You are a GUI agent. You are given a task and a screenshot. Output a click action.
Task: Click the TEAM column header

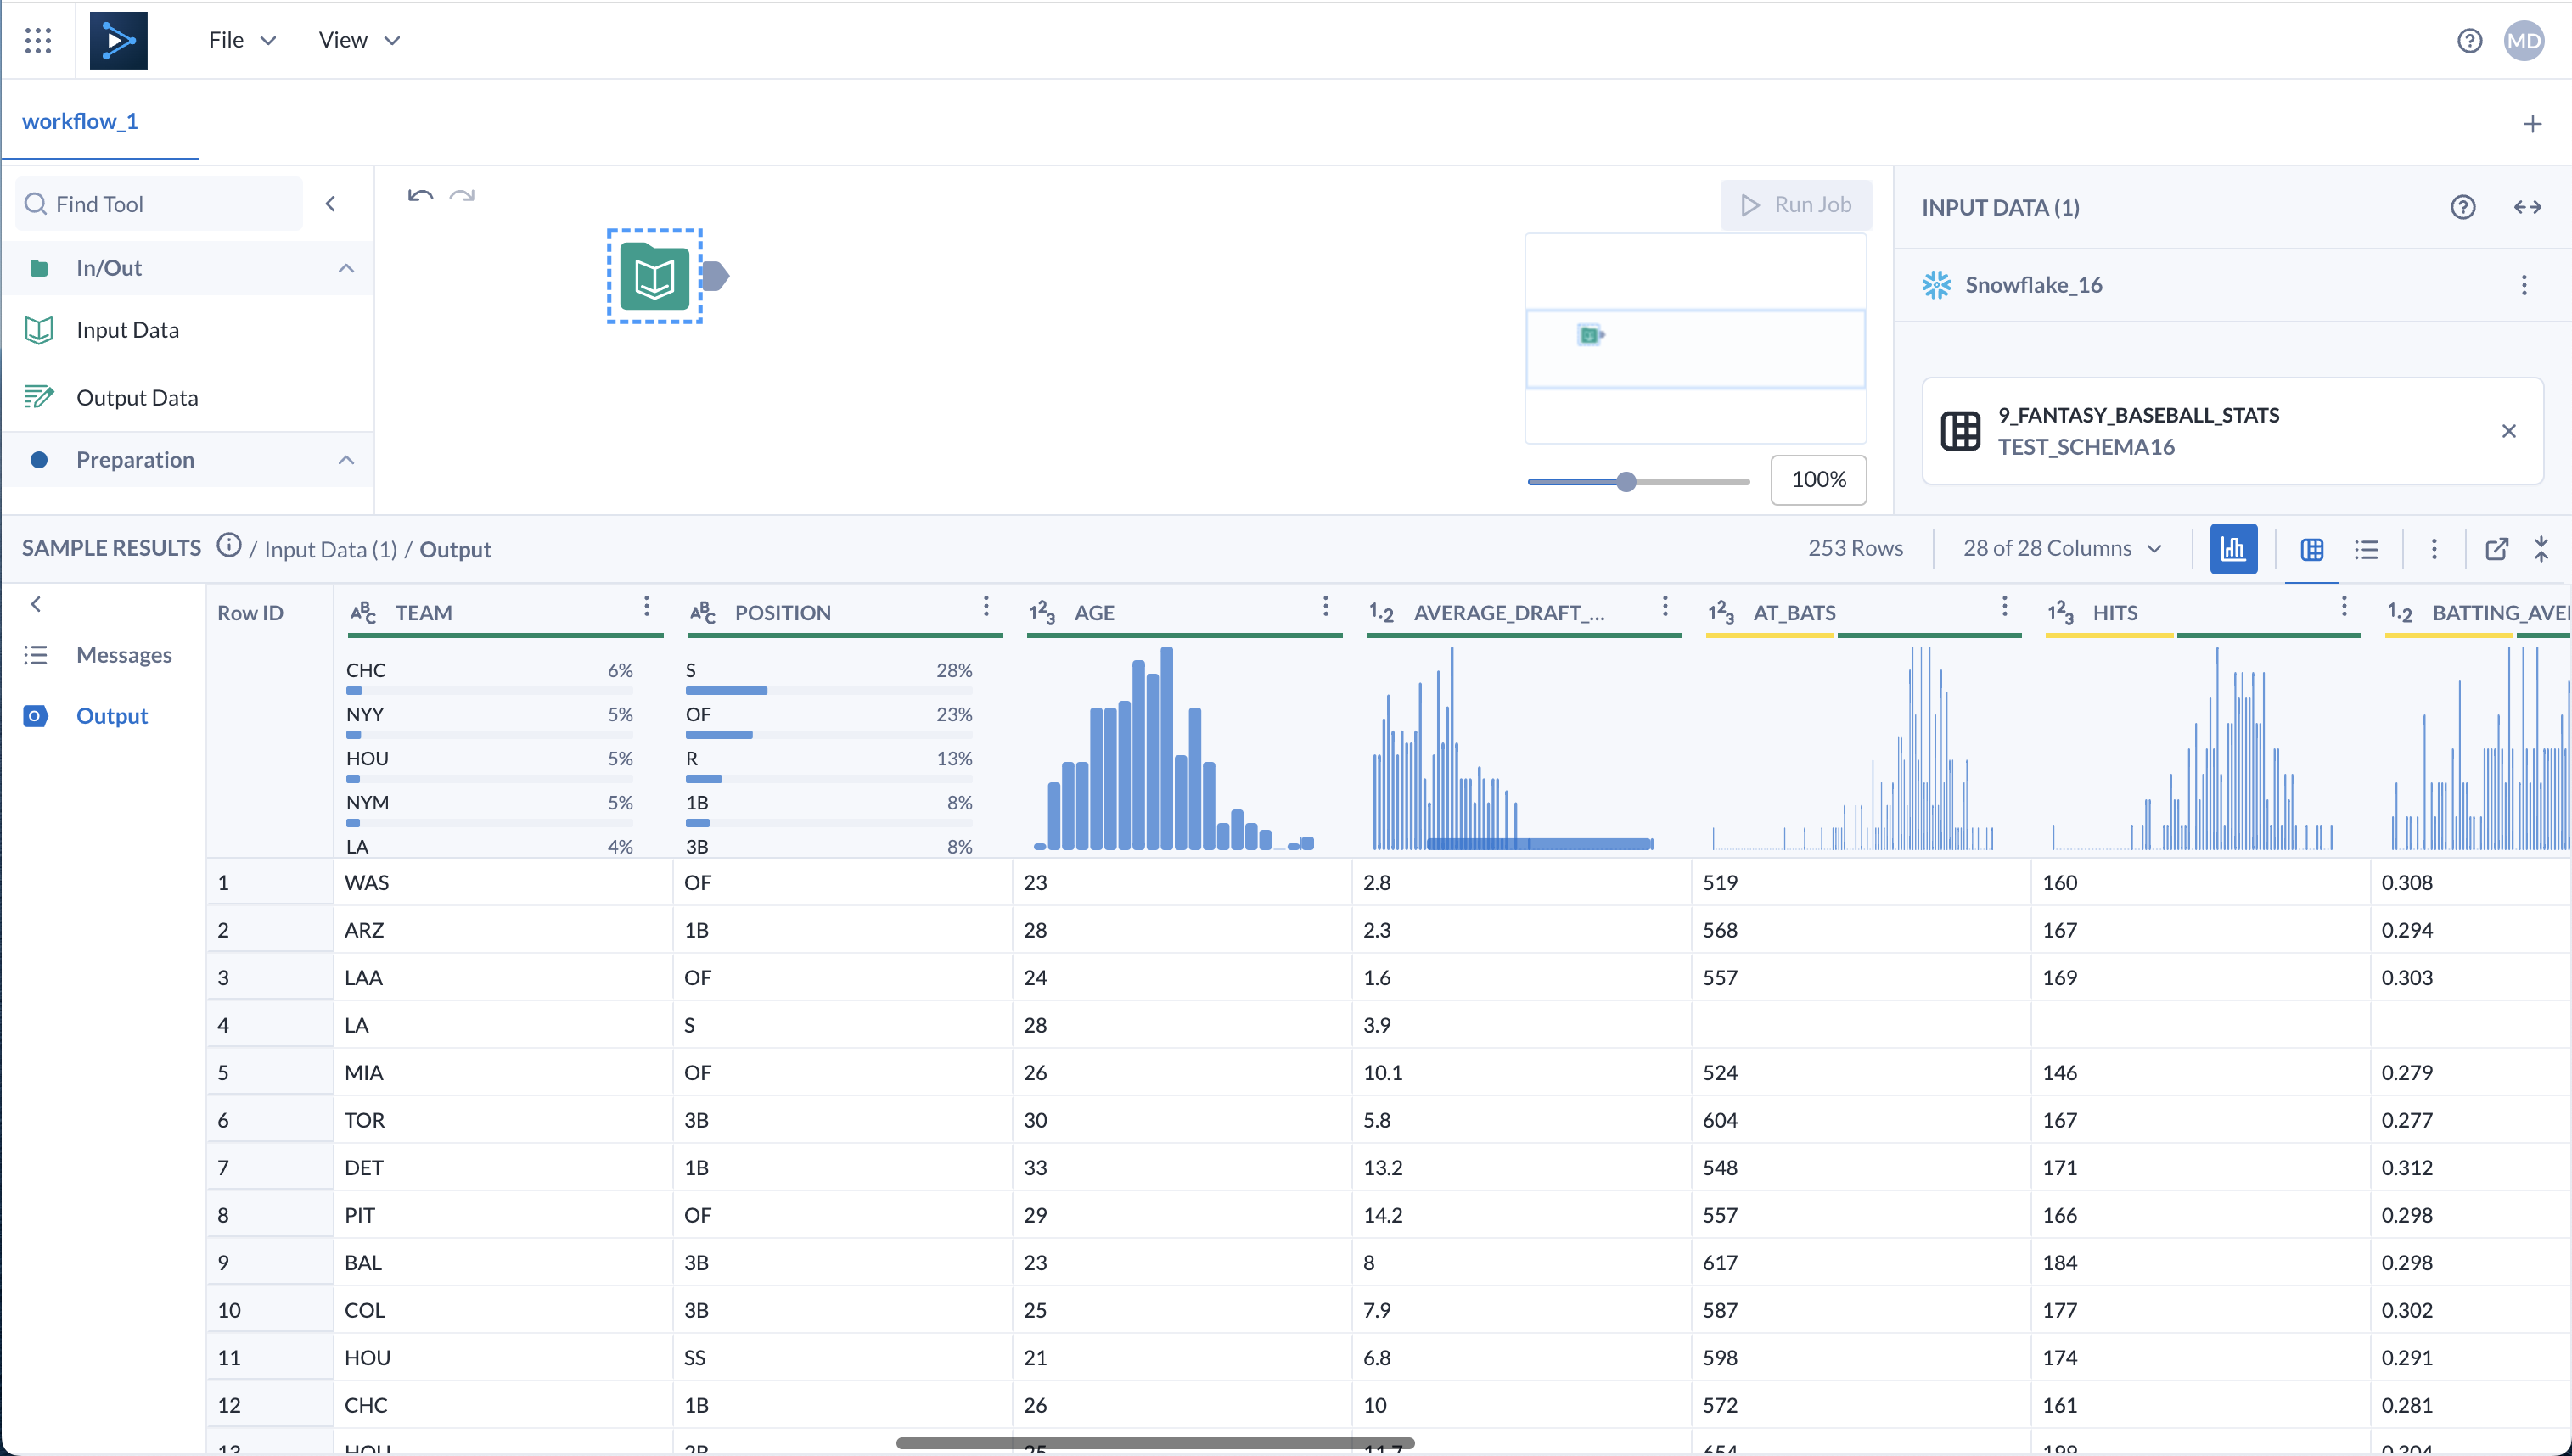click(x=424, y=612)
